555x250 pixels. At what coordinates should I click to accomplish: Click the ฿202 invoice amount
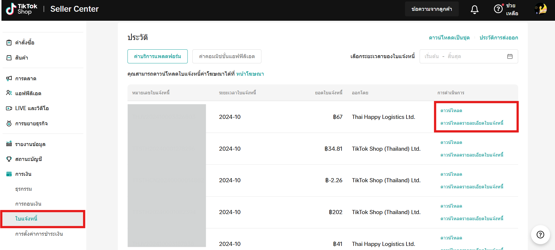tap(336, 212)
